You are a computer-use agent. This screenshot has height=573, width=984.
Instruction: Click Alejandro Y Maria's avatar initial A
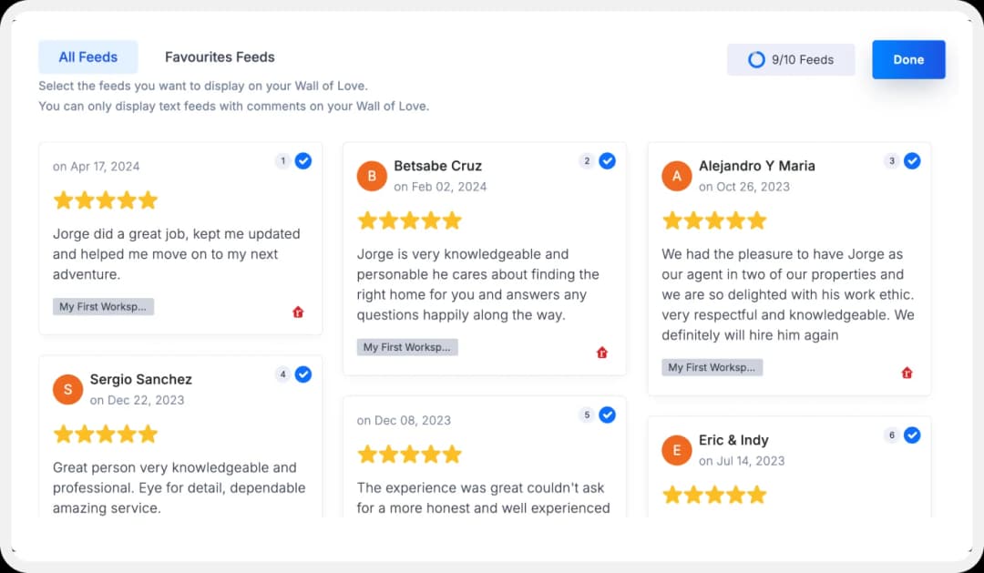(x=676, y=176)
